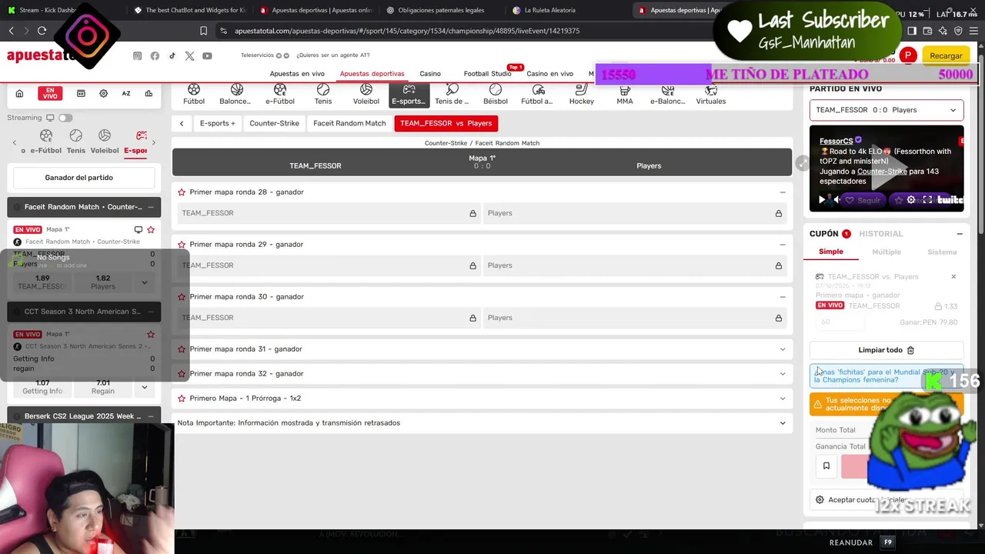Open the Virtuales category
Image resolution: width=985 pixels, height=554 pixels.
click(x=711, y=94)
